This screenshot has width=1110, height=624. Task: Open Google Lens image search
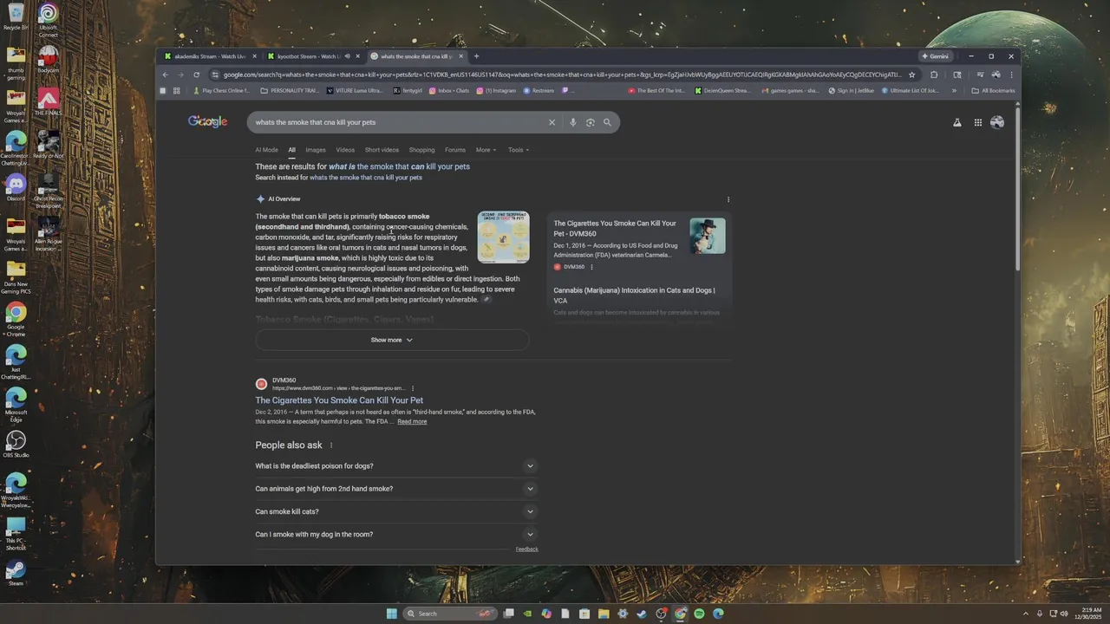click(x=591, y=122)
